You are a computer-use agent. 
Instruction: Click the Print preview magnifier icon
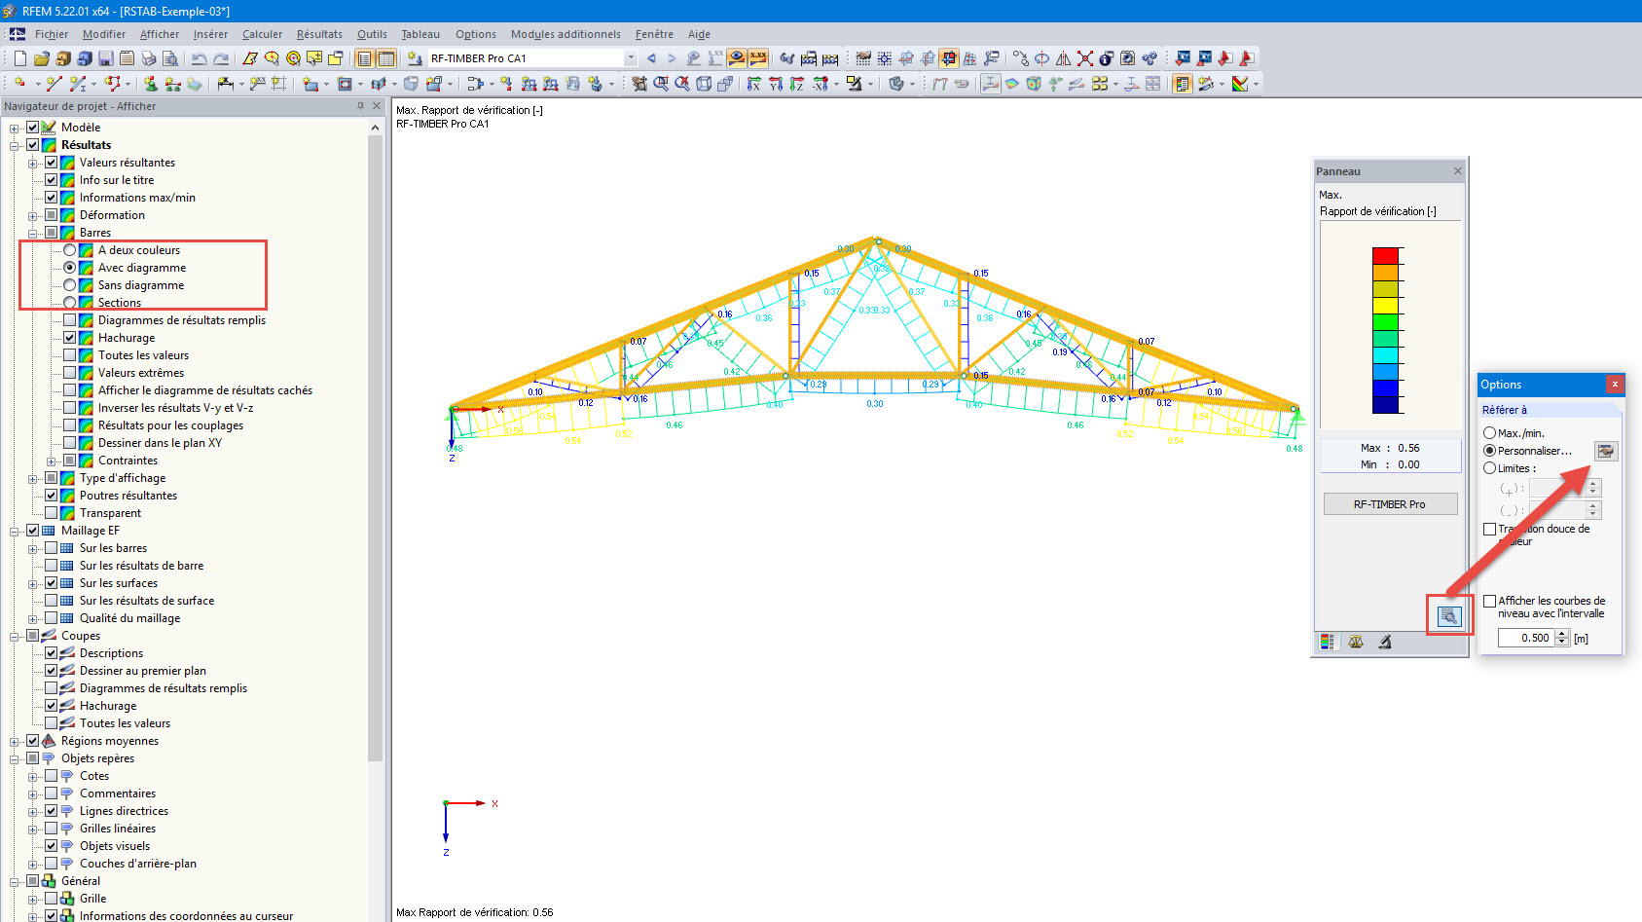coord(169,58)
